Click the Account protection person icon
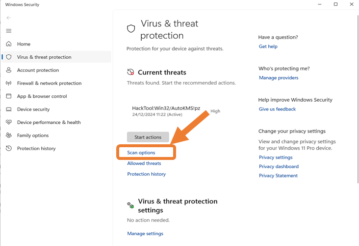359x246 pixels. click(8, 70)
